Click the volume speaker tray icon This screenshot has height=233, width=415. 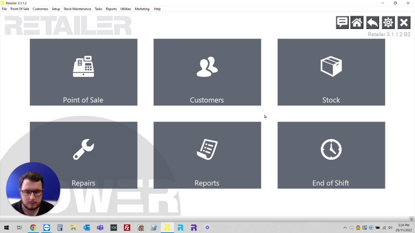pyautogui.click(x=390, y=227)
